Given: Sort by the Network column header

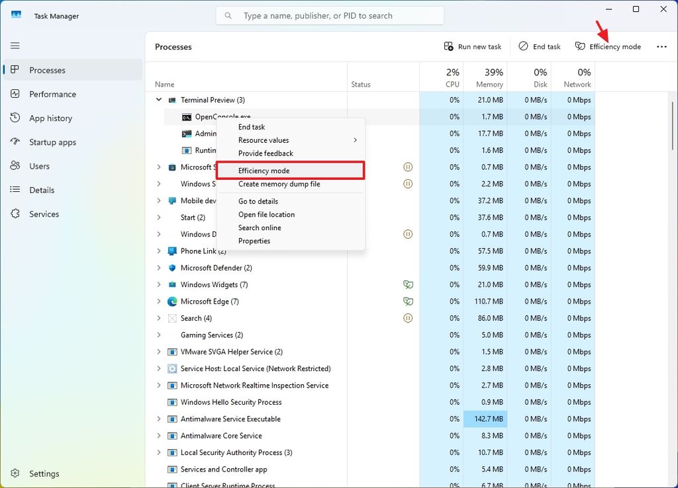Looking at the screenshot, I should click(573, 77).
